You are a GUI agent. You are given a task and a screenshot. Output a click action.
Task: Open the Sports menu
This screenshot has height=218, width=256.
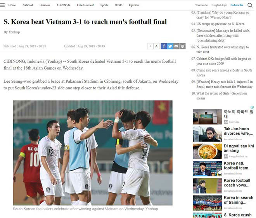click(x=104, y=5)
